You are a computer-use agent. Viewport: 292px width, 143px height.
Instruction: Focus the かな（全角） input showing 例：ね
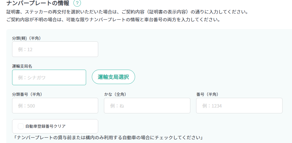[x=147, y=106]
